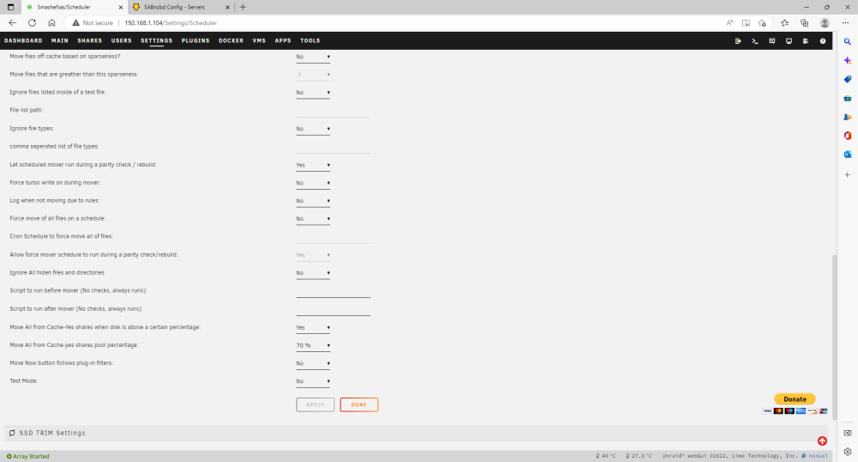Add this page to favorites star icon
This screenshot has width=858, height=462.
[x=762, y=23]
